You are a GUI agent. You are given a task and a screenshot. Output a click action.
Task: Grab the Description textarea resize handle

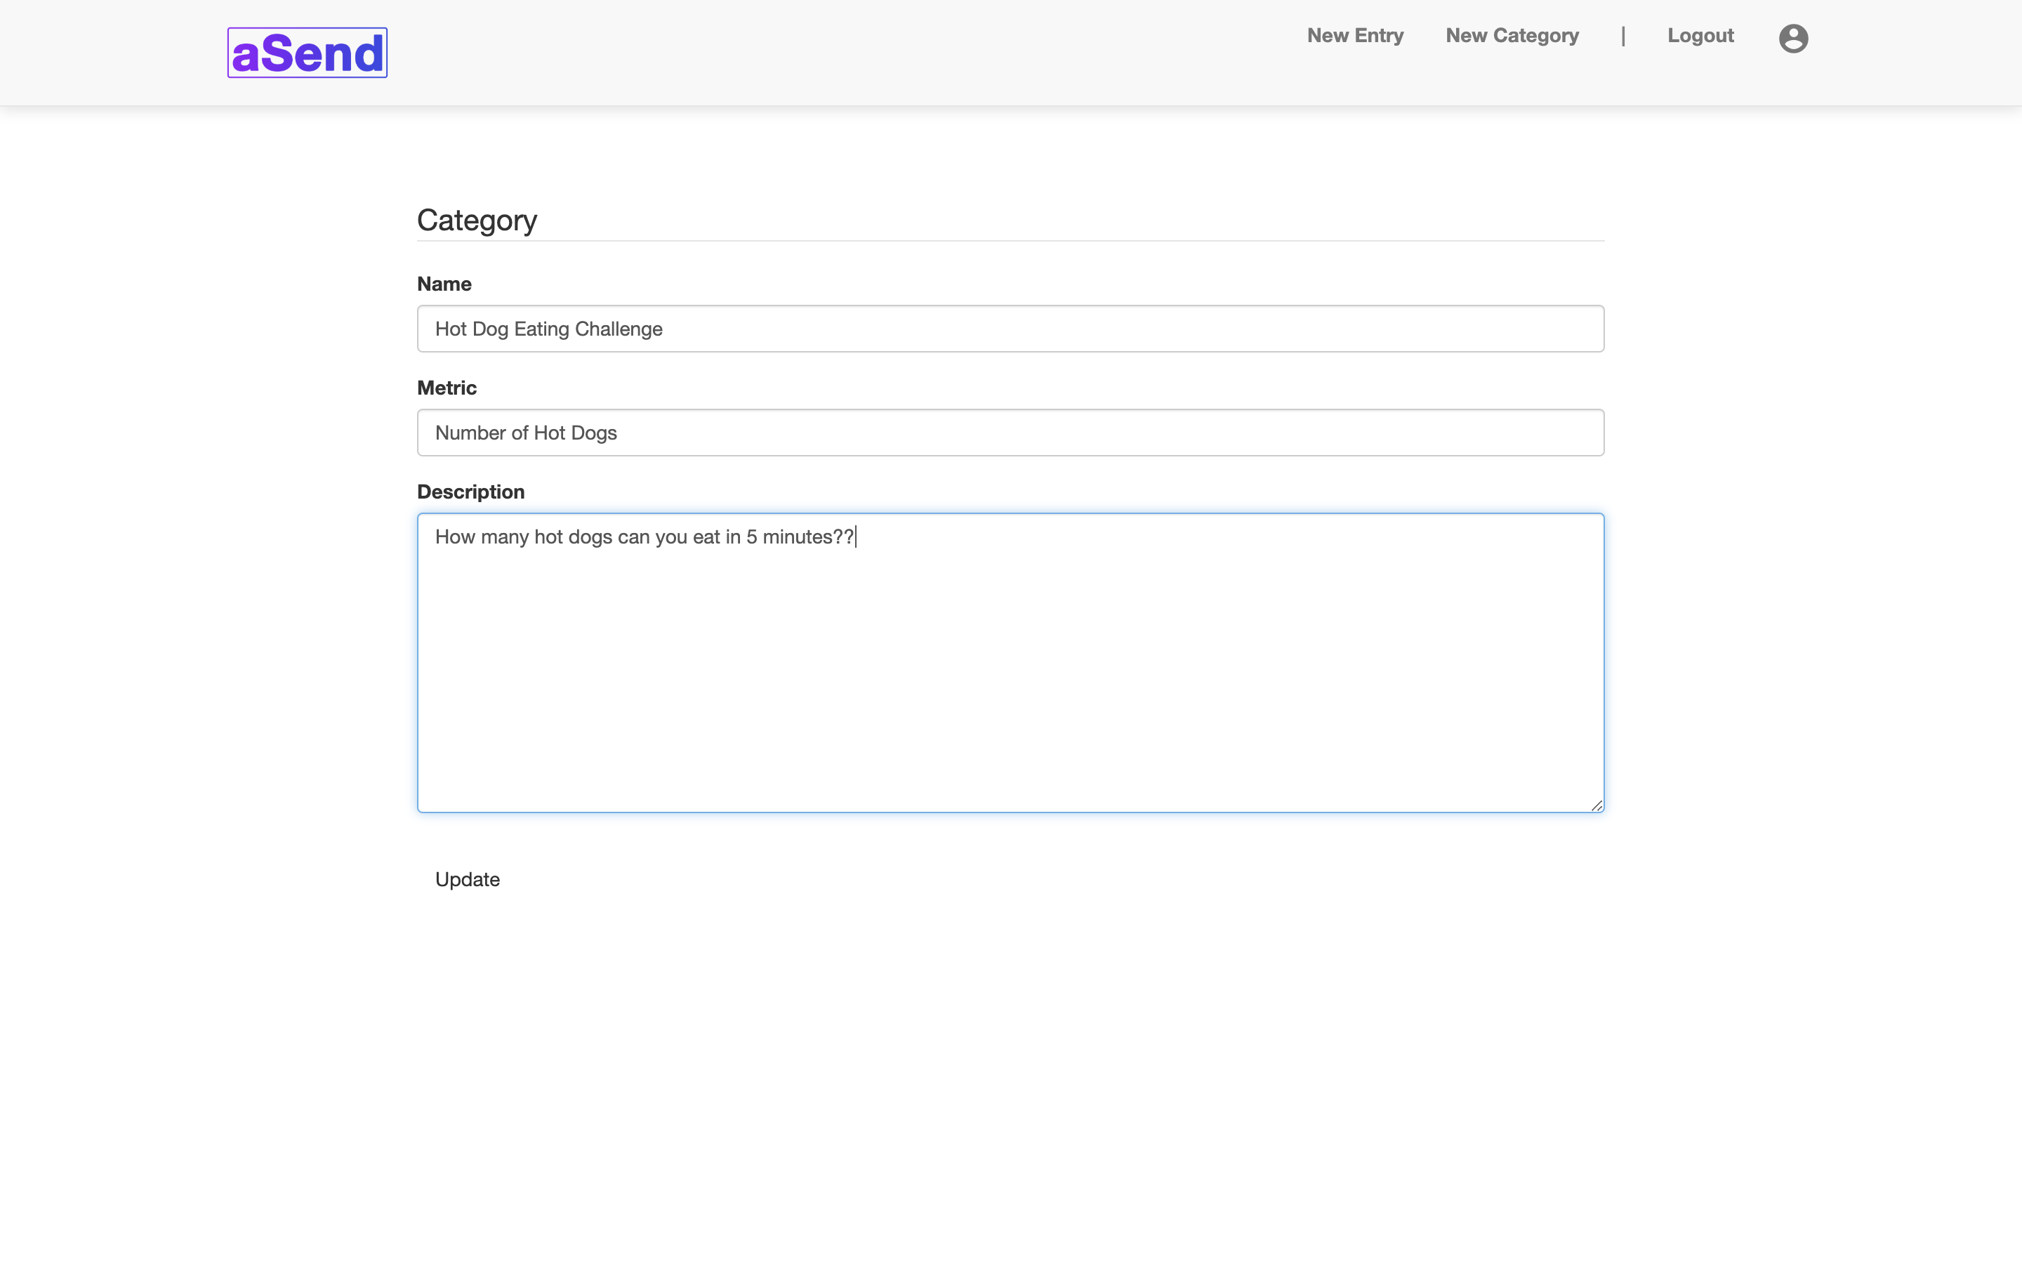point(1596,806)
